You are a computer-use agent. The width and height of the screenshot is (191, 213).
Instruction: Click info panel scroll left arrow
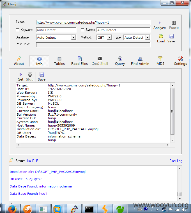tap(19, 145)
